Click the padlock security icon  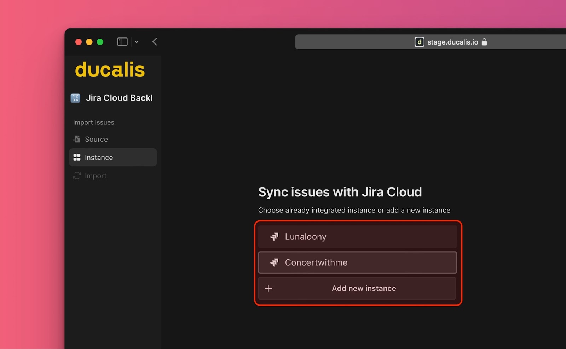coord(484,42)
